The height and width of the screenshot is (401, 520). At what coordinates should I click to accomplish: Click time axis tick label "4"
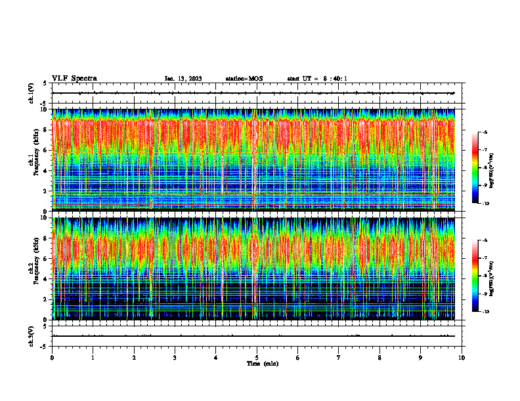coord(216,358)
